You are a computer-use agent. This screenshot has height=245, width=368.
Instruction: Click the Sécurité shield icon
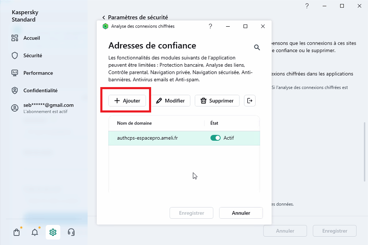(15, 55)
